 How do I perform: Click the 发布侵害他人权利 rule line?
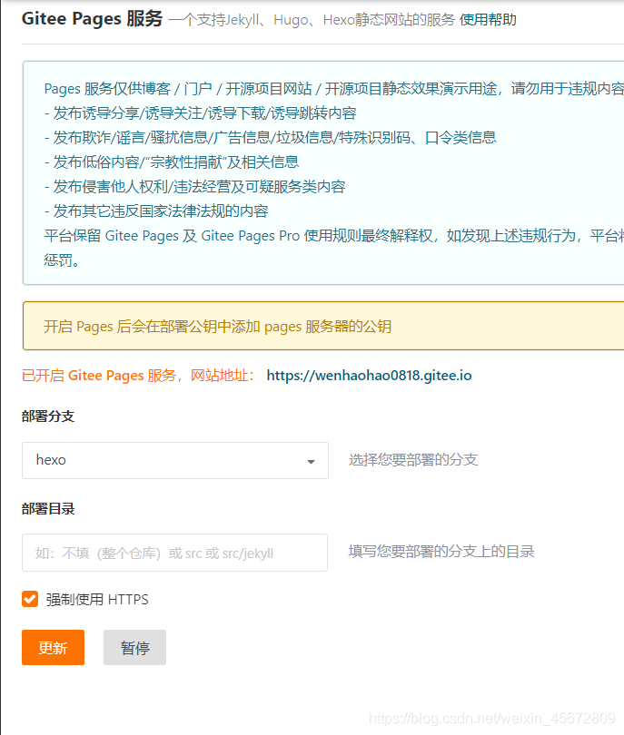(x=194, y=187)
